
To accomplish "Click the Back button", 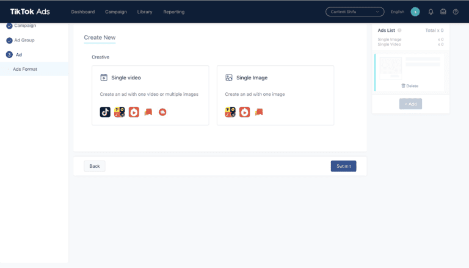I will click(x=95, y=166).
